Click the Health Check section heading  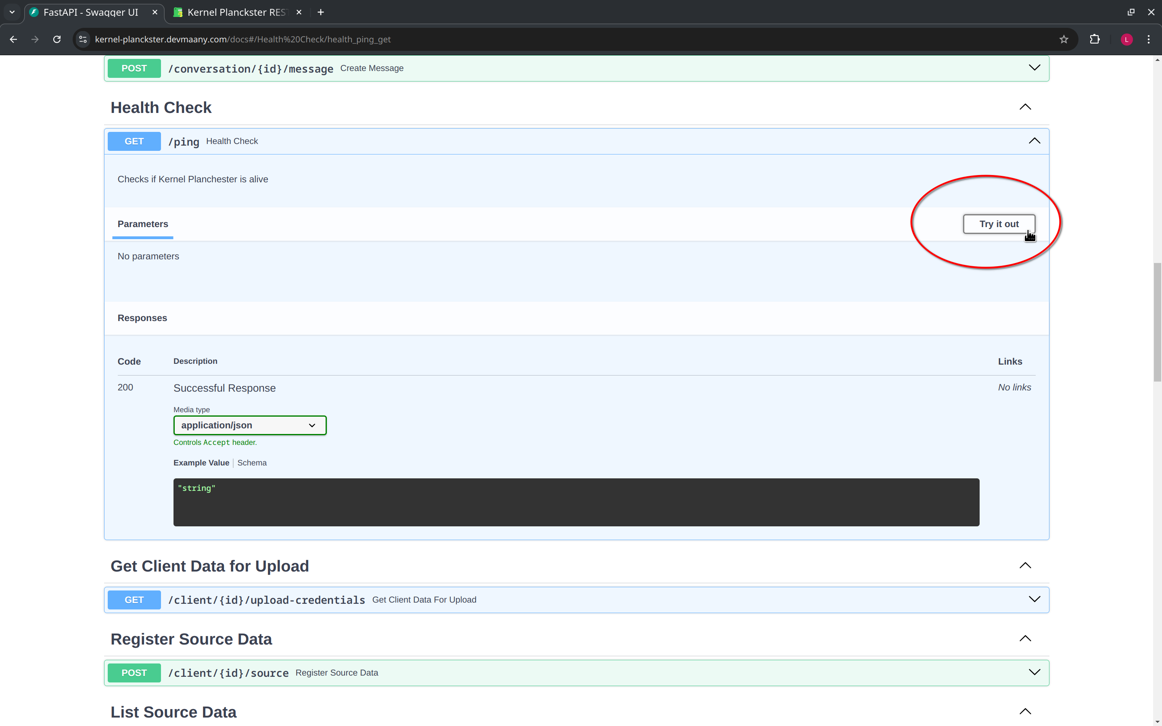coord(161,108)
